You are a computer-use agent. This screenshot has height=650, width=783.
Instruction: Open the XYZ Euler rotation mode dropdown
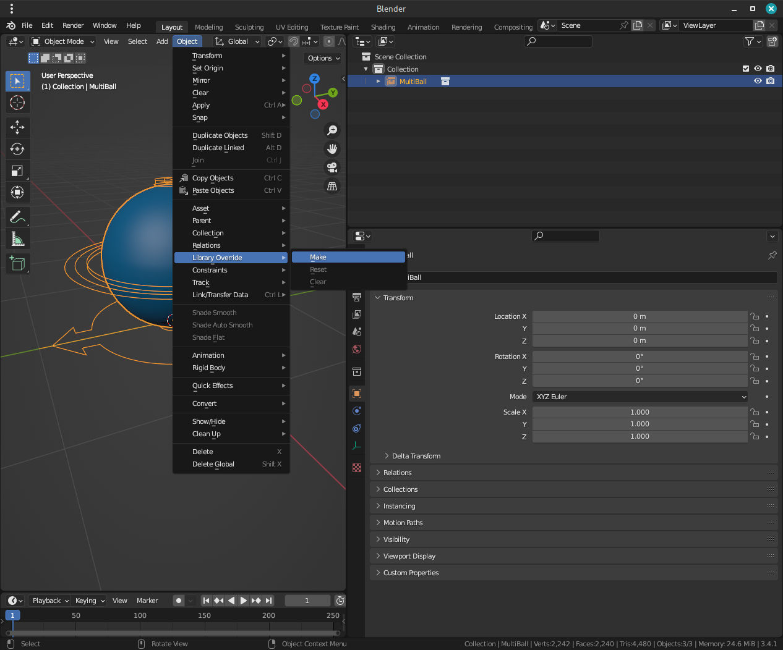640,396
